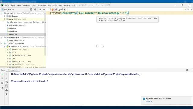The height and width of the screenshot is (109, 193).
Task: Click the "This is a message" string
Action: 109,13
